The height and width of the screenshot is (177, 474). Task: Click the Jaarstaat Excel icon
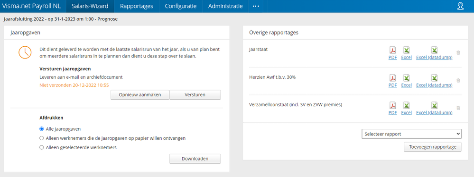(x=407, y=50)
